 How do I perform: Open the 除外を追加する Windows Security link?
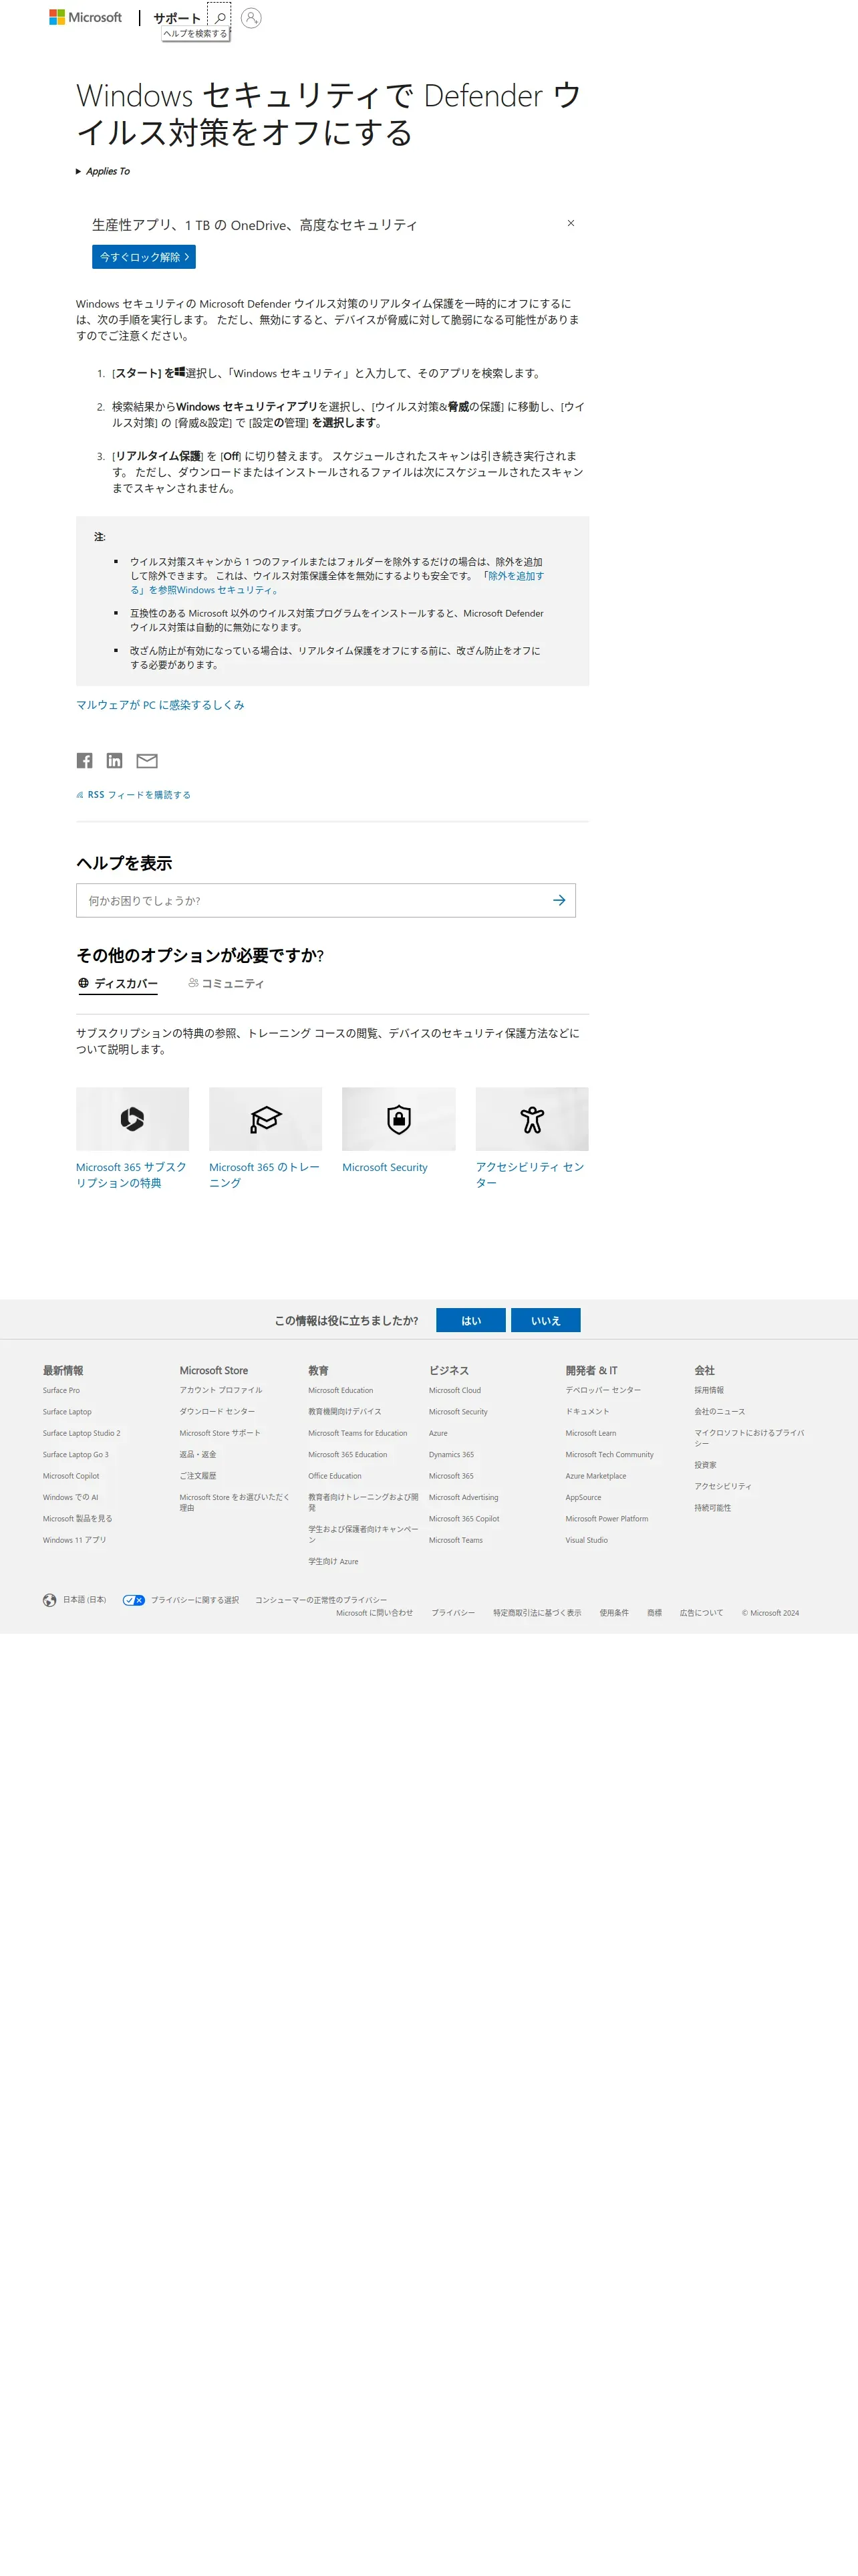337,583
